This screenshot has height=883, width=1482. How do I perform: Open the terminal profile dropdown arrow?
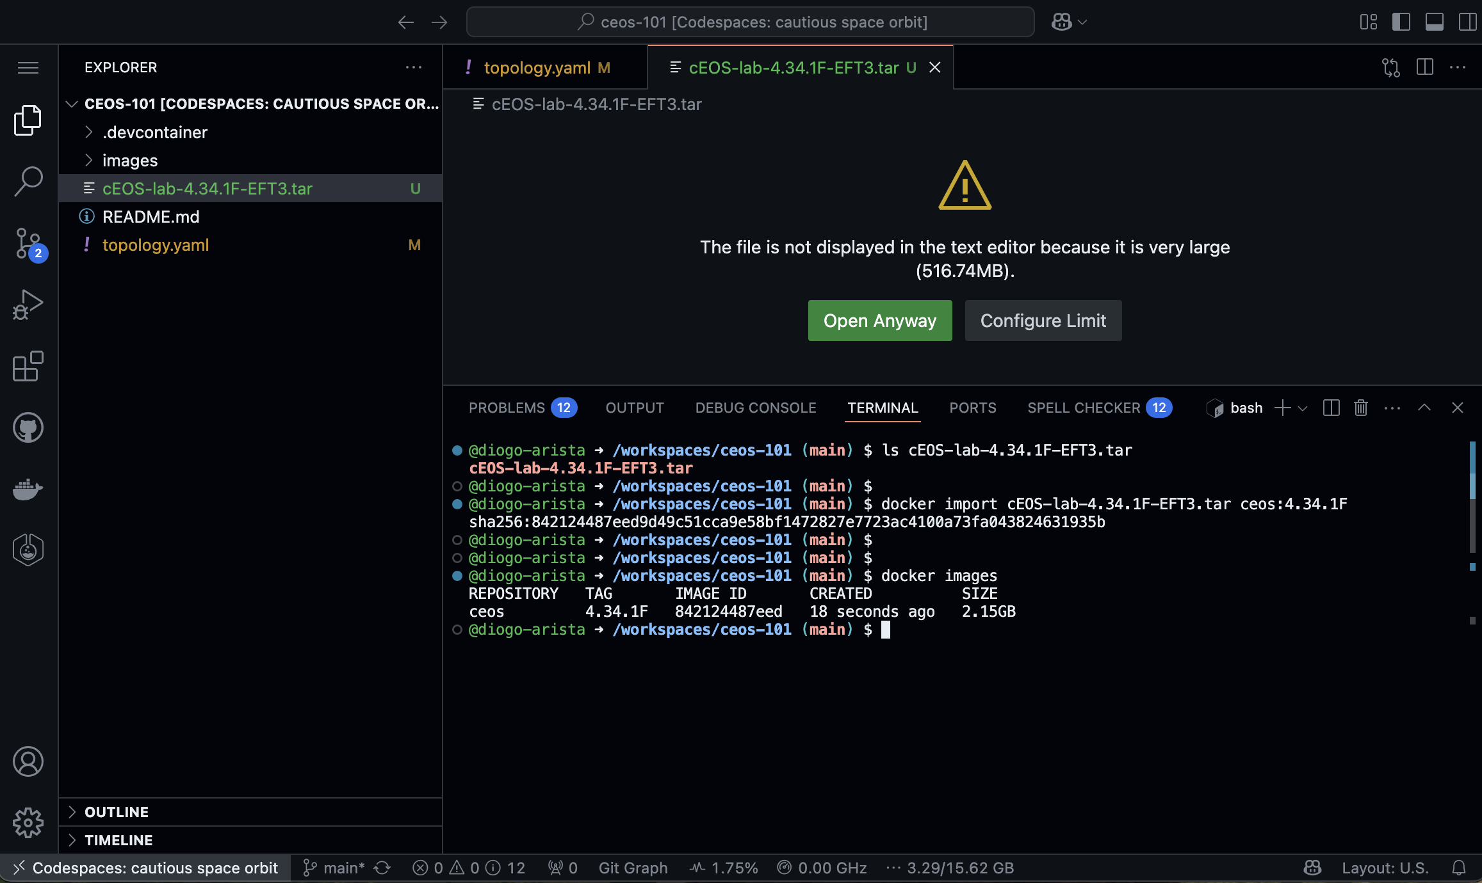[x=1301, y=408]
